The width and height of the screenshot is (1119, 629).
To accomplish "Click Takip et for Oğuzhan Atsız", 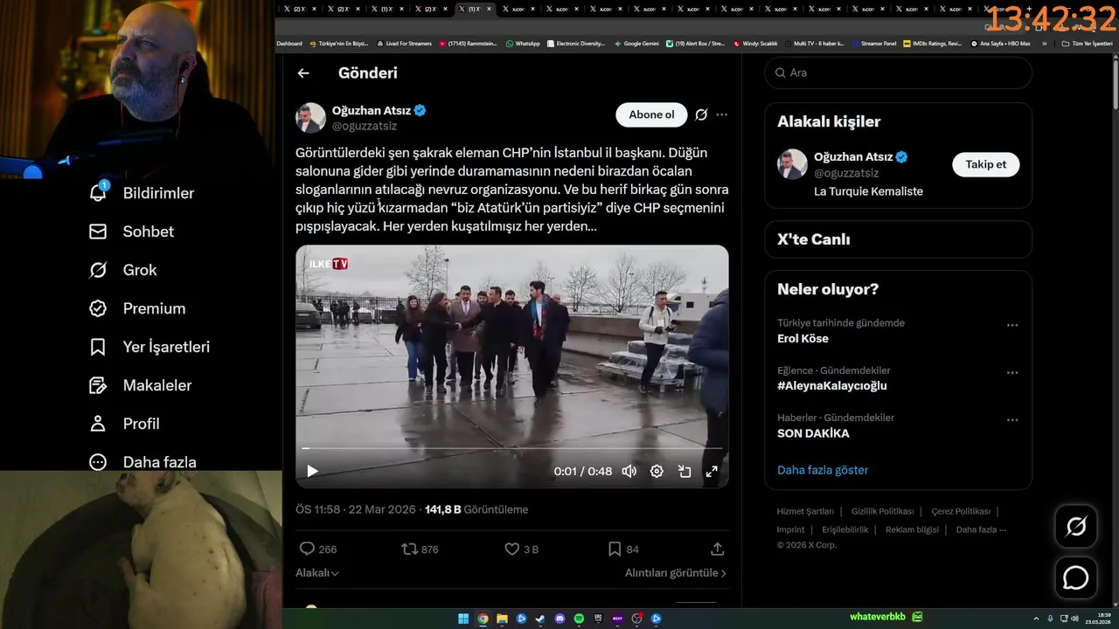I will click(x=985, y=164).
